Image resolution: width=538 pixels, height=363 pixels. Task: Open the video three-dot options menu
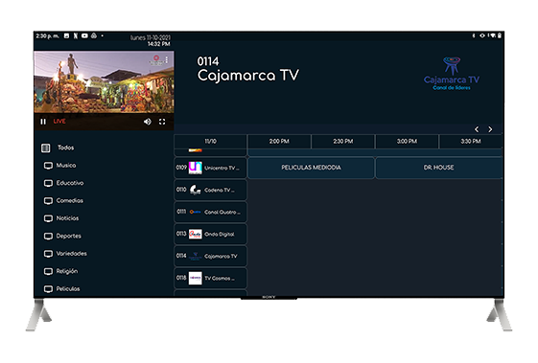pos(167,60)
